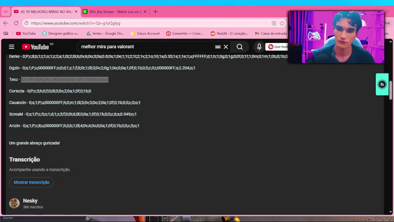
Task: Focus the browser URL address field
Action: click(148, 23)
